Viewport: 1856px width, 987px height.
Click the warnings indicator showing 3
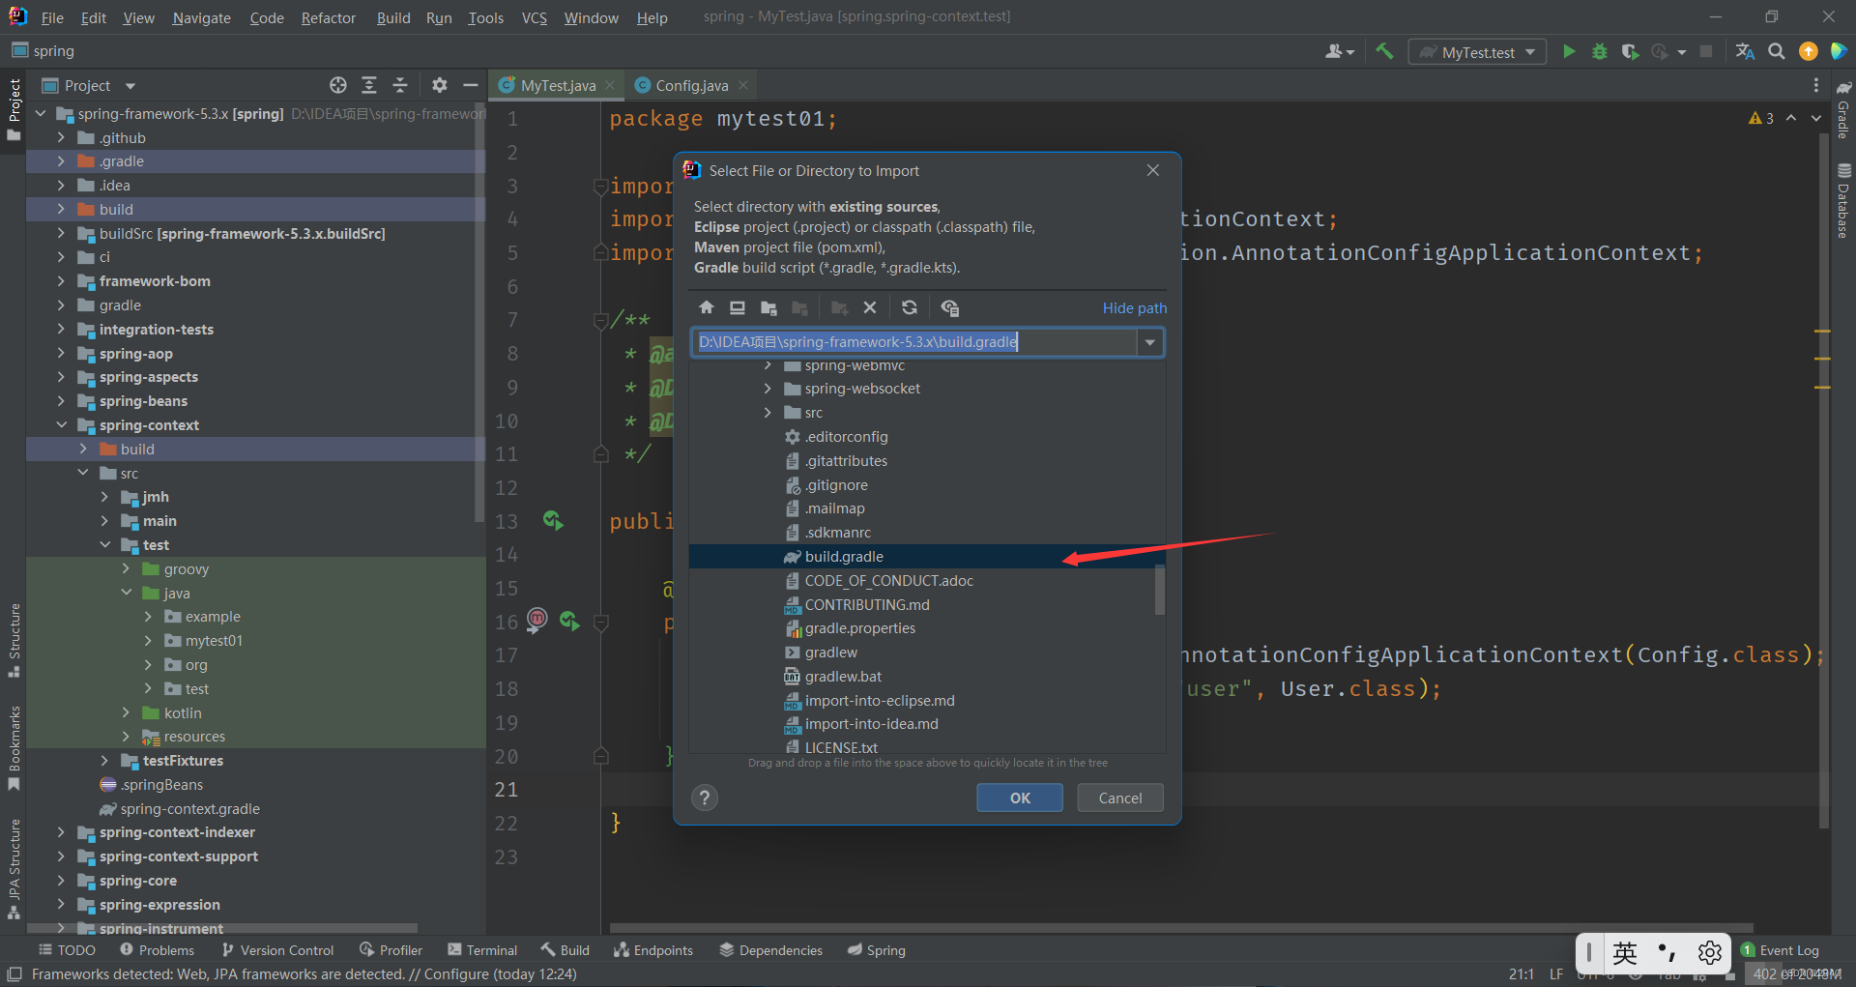coord(1761,118)
